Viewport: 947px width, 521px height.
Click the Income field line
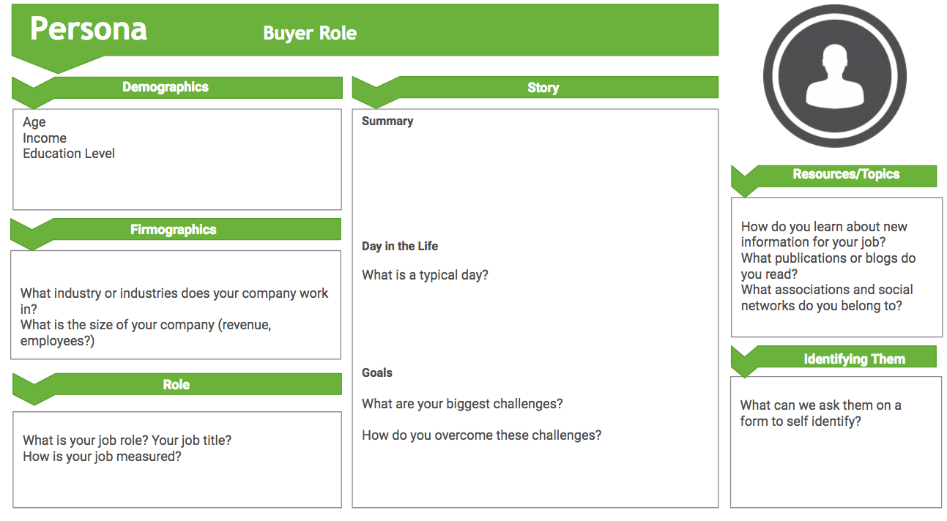pyautogui.click(x=45, y=138)
